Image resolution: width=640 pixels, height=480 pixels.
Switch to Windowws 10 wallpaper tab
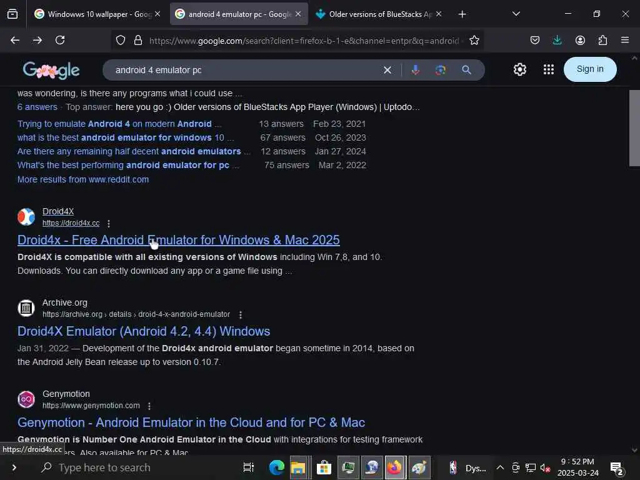(97, 14)
